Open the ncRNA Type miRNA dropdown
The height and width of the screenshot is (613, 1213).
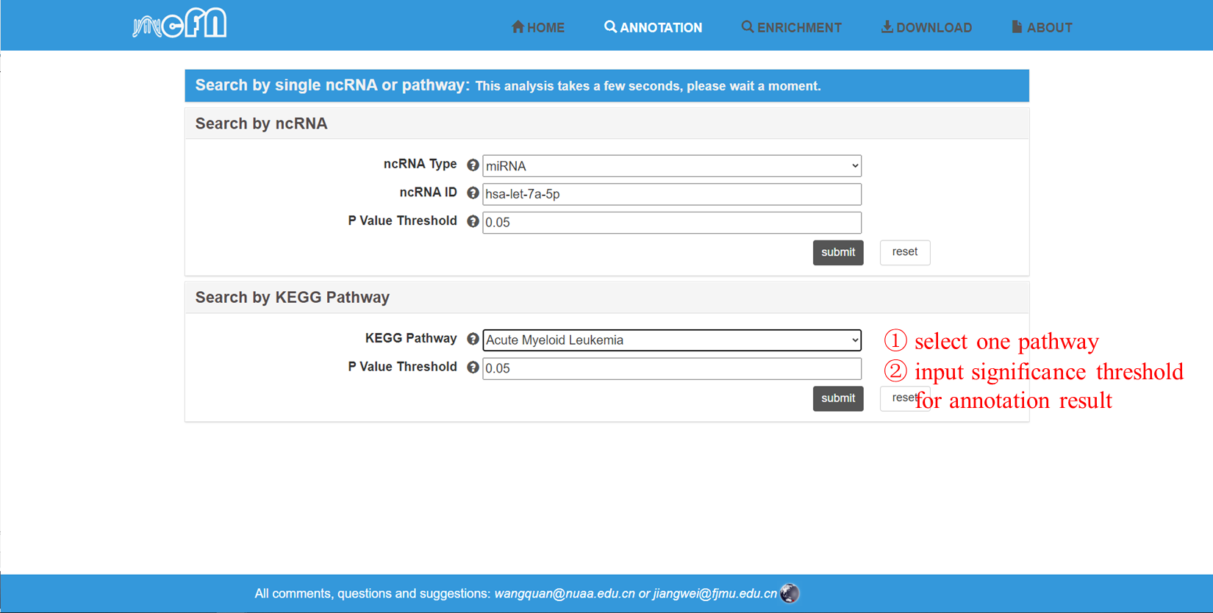pyautogui.click(x=671, y=166)
